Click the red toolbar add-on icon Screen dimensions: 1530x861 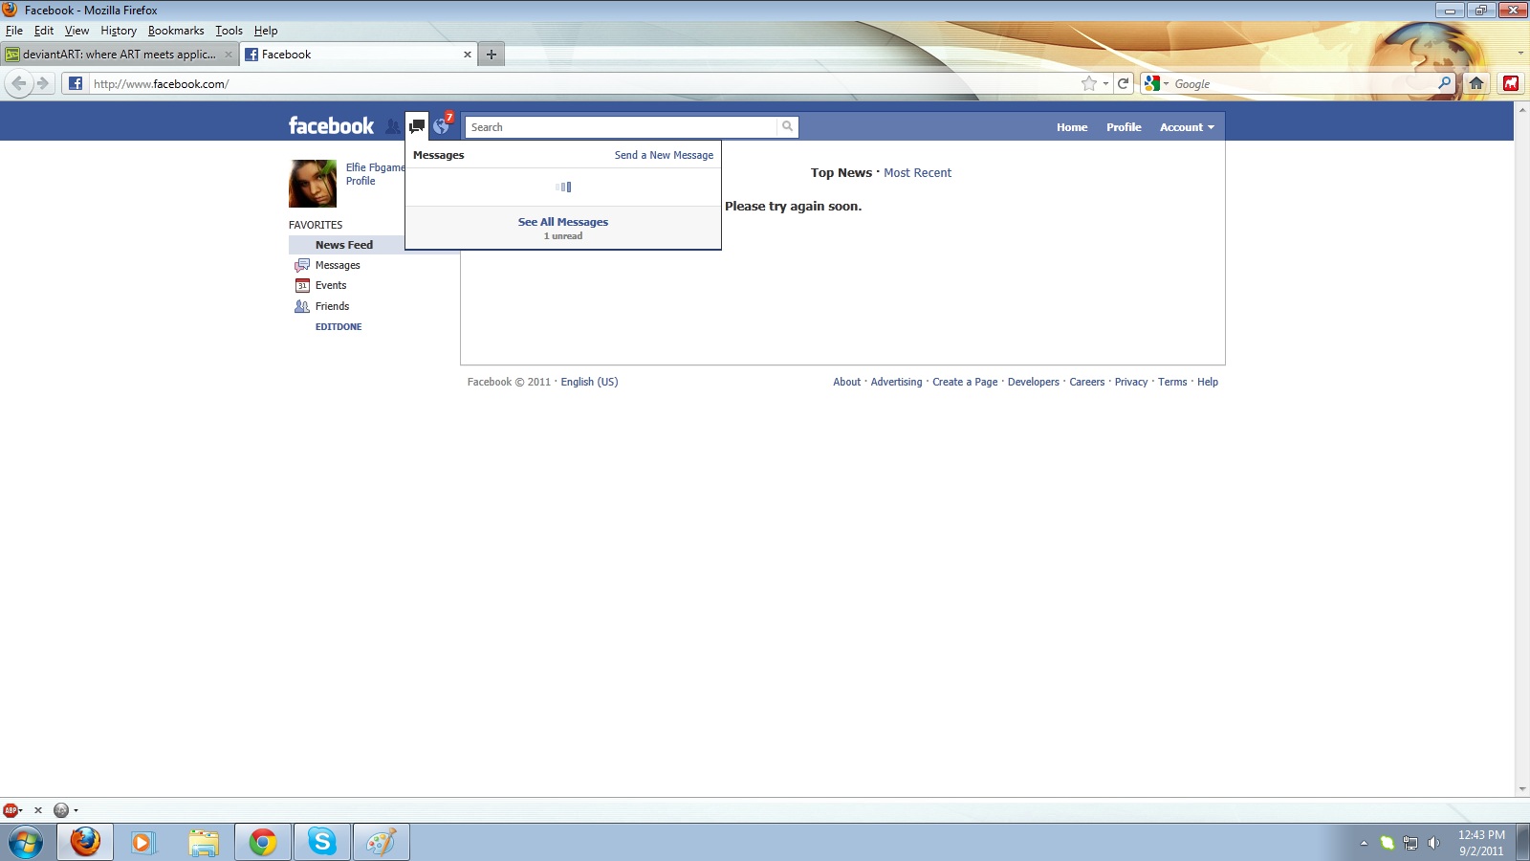click(1511, 83)
